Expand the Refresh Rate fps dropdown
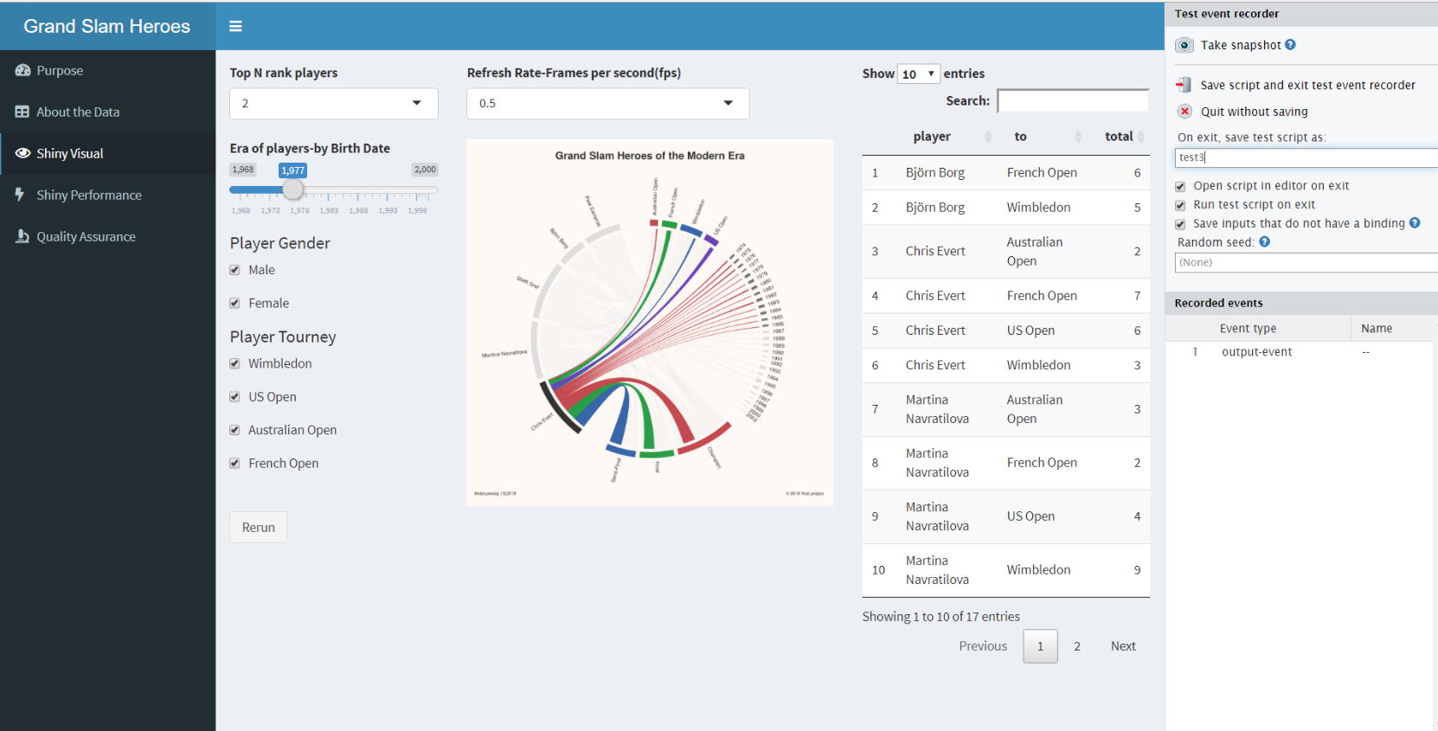Screen dimensions: 1438x731 point(607,103)
